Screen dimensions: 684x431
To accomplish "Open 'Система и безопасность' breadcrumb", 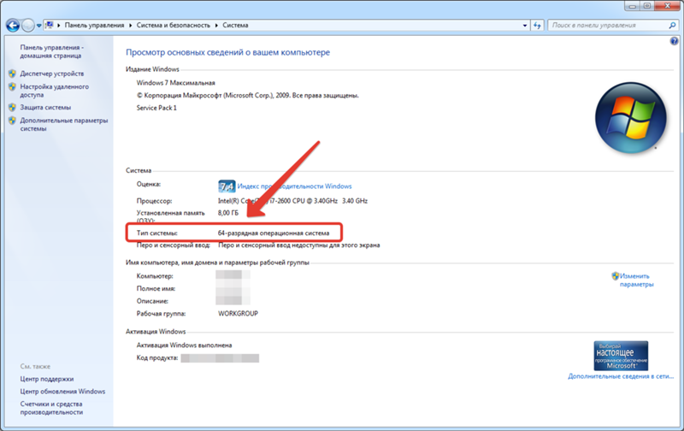I will (x=174, y=26).
